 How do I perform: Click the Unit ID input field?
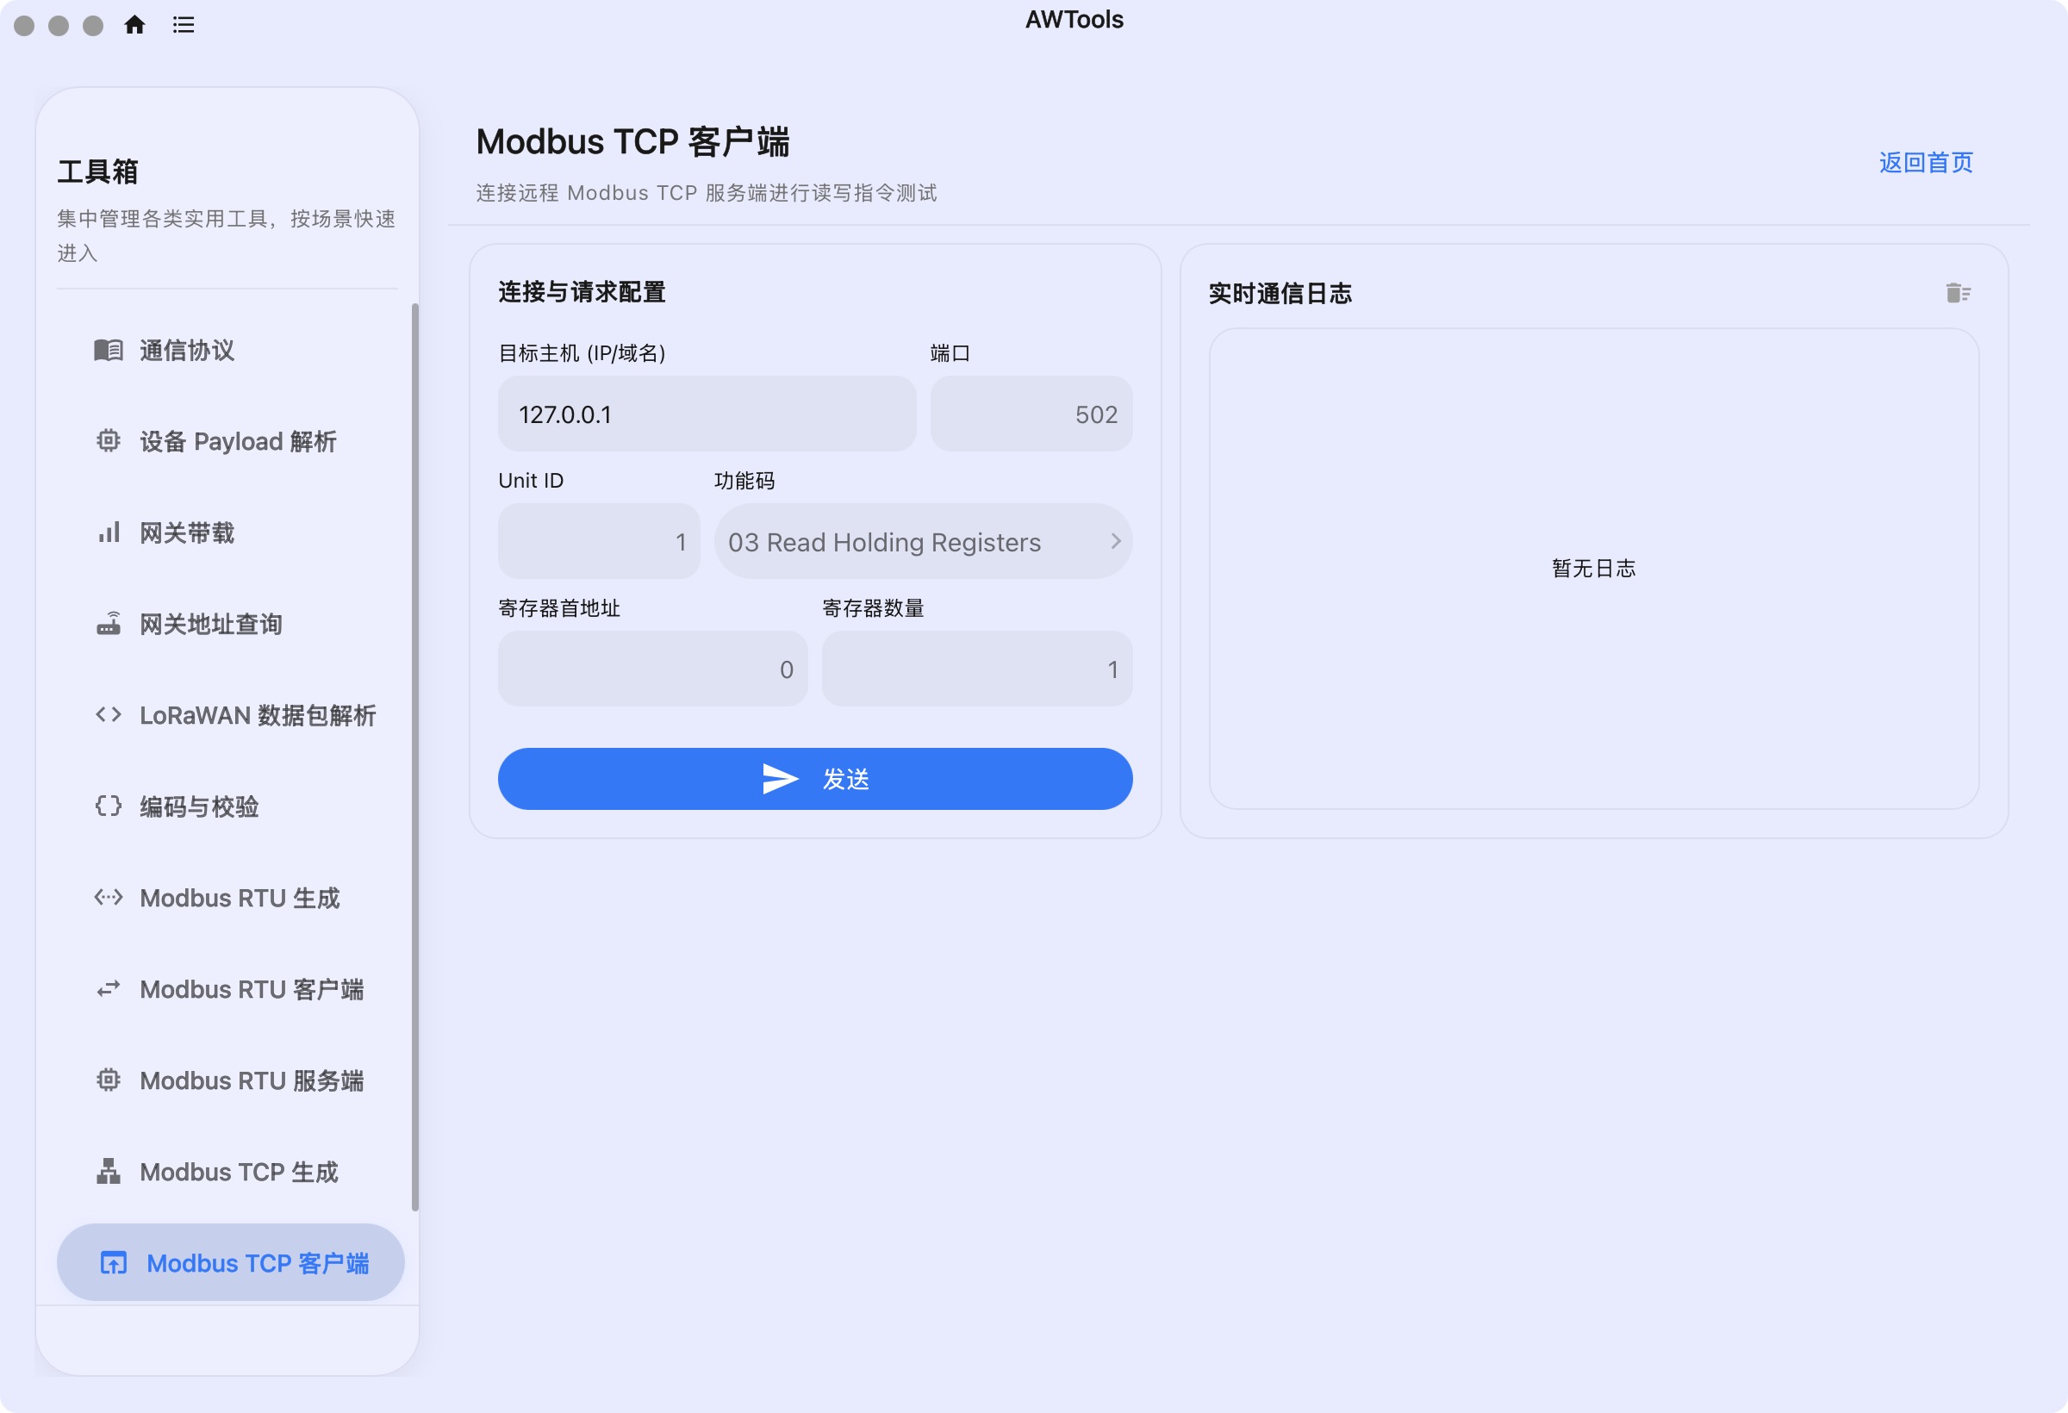pyautogui.click(x=599, y=542)
